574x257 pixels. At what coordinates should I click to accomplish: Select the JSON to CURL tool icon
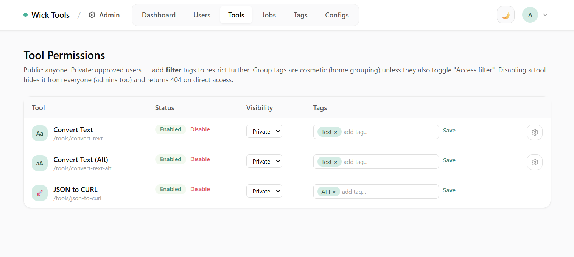pos(40,193)
